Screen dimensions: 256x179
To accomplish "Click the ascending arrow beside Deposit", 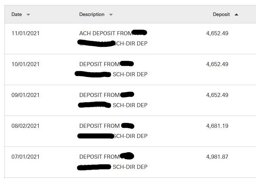I will pos(236,15).
